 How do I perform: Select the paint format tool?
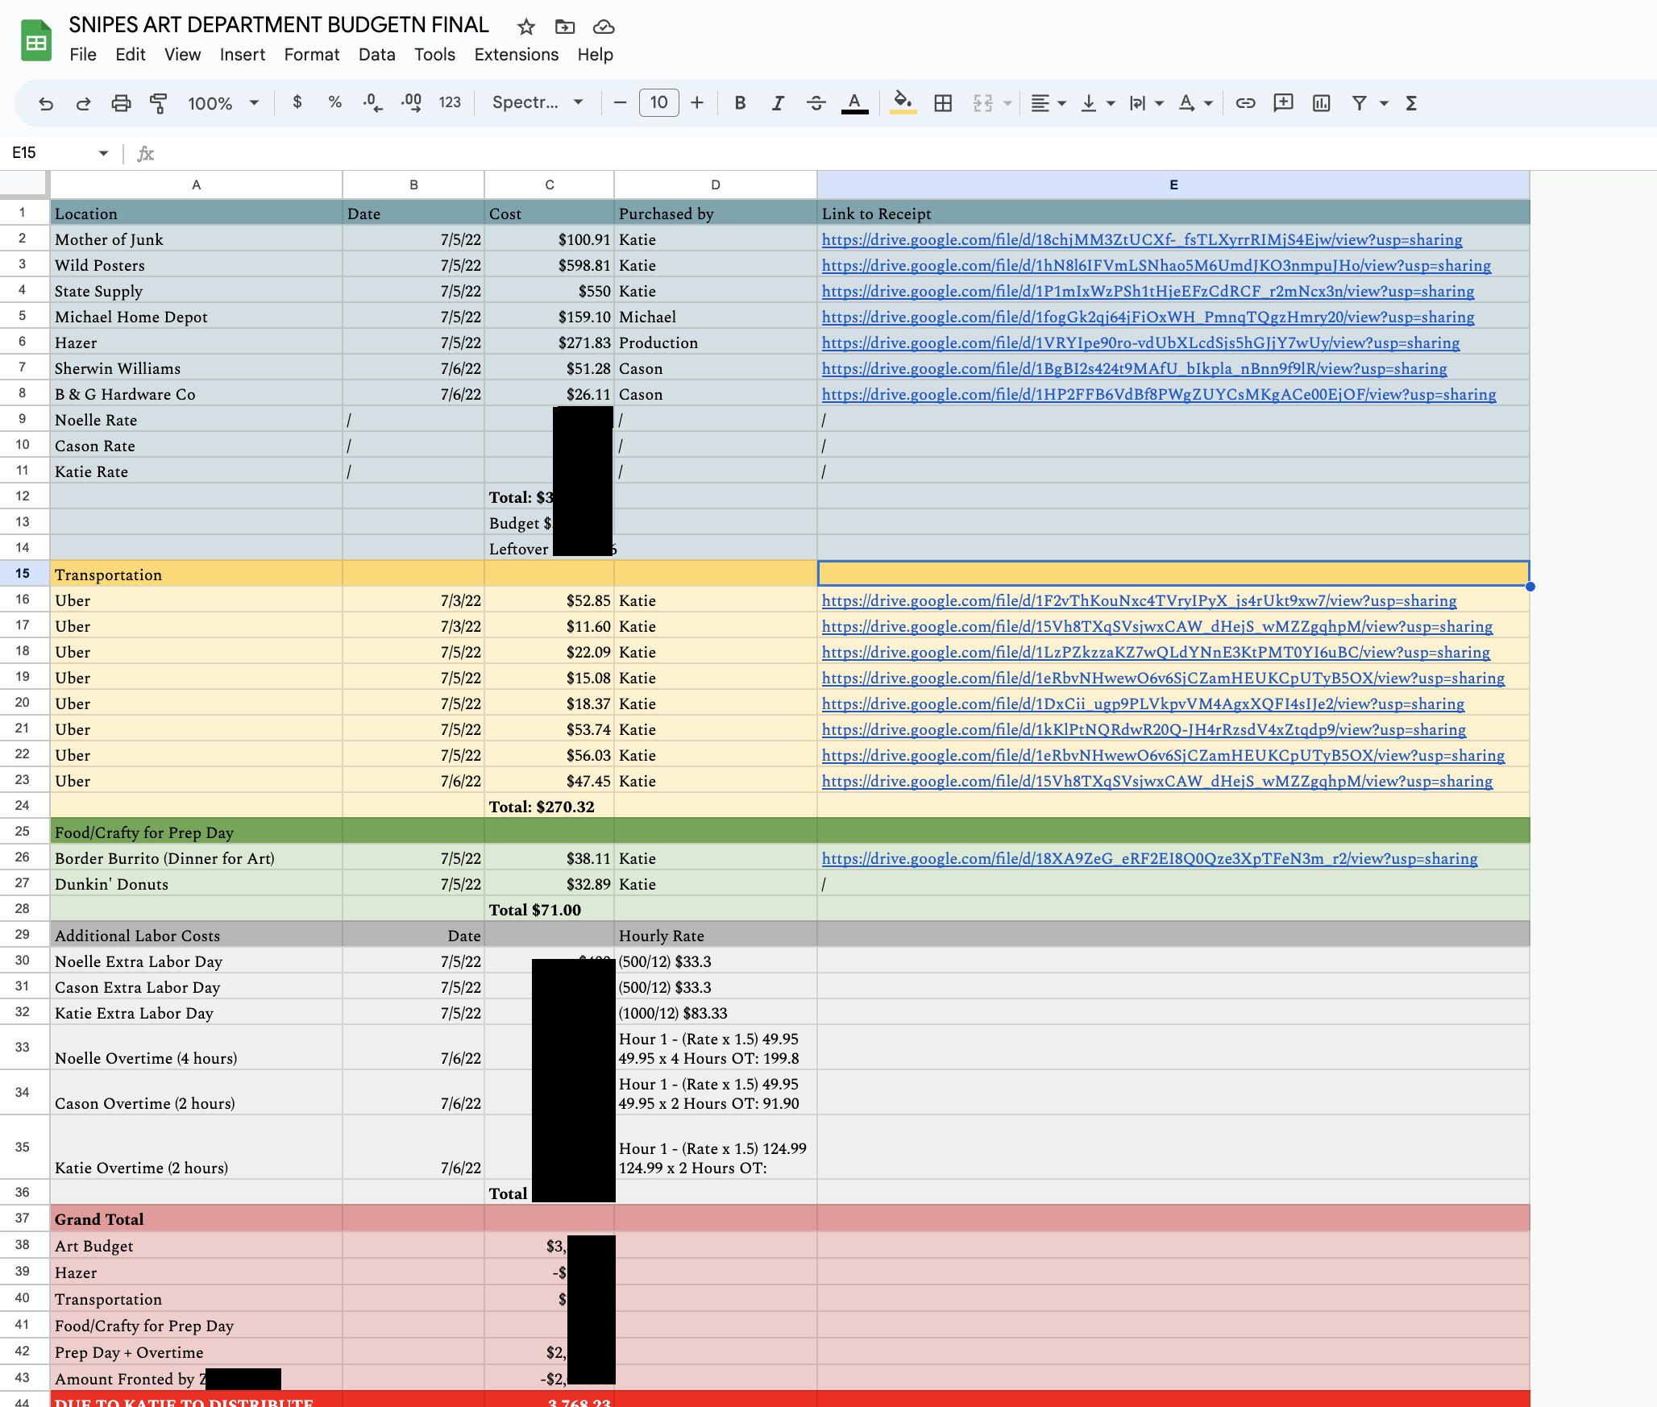[x=159, y=103]
